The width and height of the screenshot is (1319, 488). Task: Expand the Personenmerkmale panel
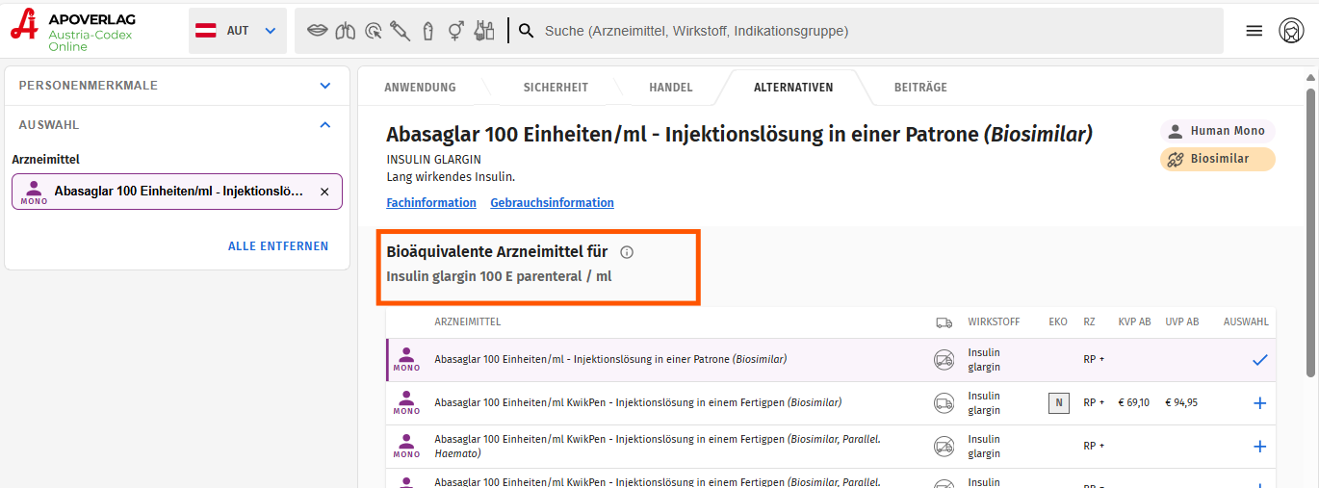177,86
